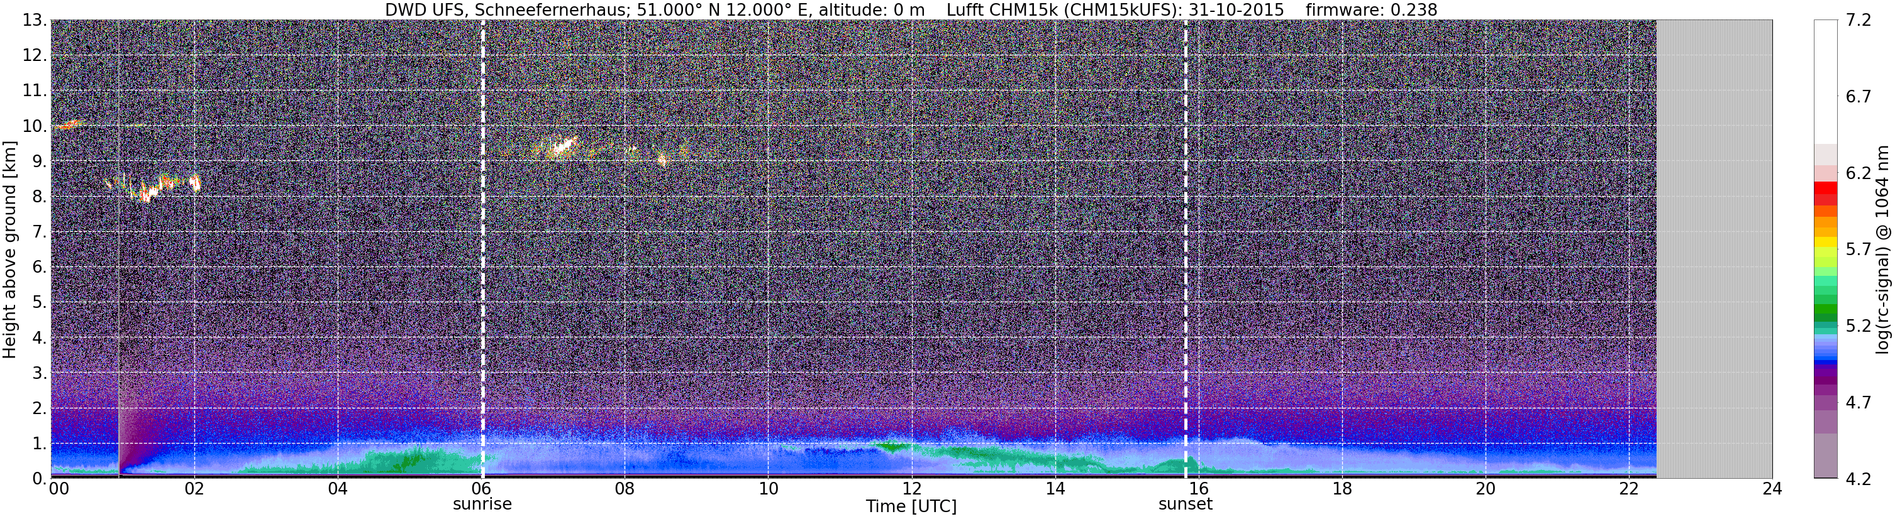Viewport: 1895px width, 519px height.
Task: Click the x-axis tick label '24'
Action: click(x=1772, y=489)
